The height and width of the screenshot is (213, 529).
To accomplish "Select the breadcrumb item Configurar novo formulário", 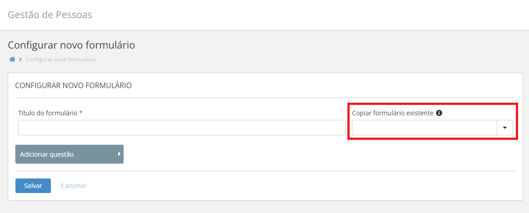I will pyautogui.click(x=60, y=59).
